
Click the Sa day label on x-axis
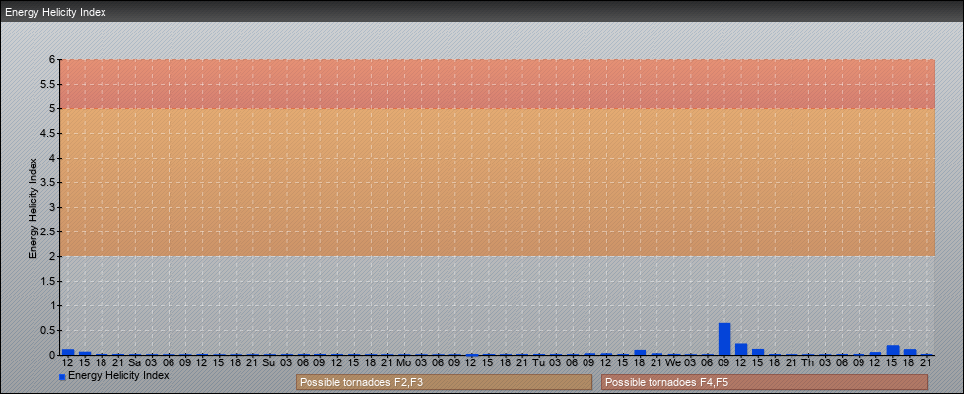coord(135,362)
